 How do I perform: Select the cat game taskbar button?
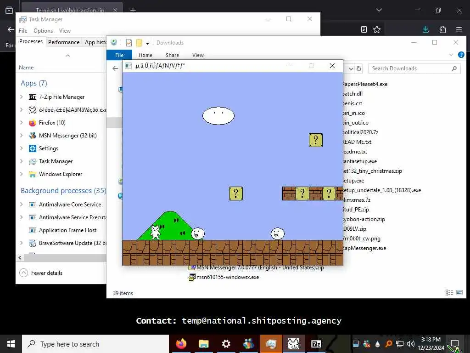click(293, 344)
